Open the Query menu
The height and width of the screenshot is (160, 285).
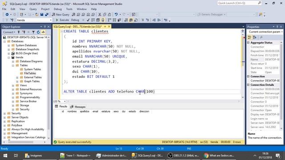(x=33, y=9)
